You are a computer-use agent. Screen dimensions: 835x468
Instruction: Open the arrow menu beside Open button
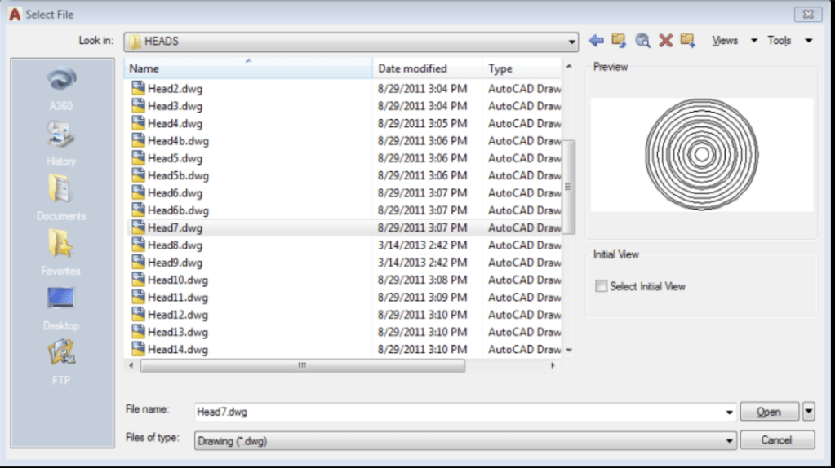[x=808, y=412]
